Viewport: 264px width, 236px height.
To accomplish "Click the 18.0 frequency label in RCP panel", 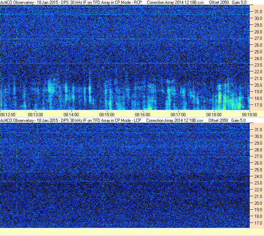I will [x=258, y=98].
